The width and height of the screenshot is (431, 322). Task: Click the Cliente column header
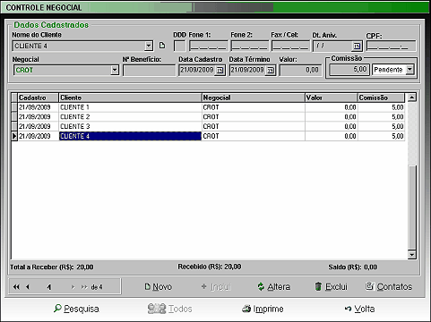click(x=130, y=97)
